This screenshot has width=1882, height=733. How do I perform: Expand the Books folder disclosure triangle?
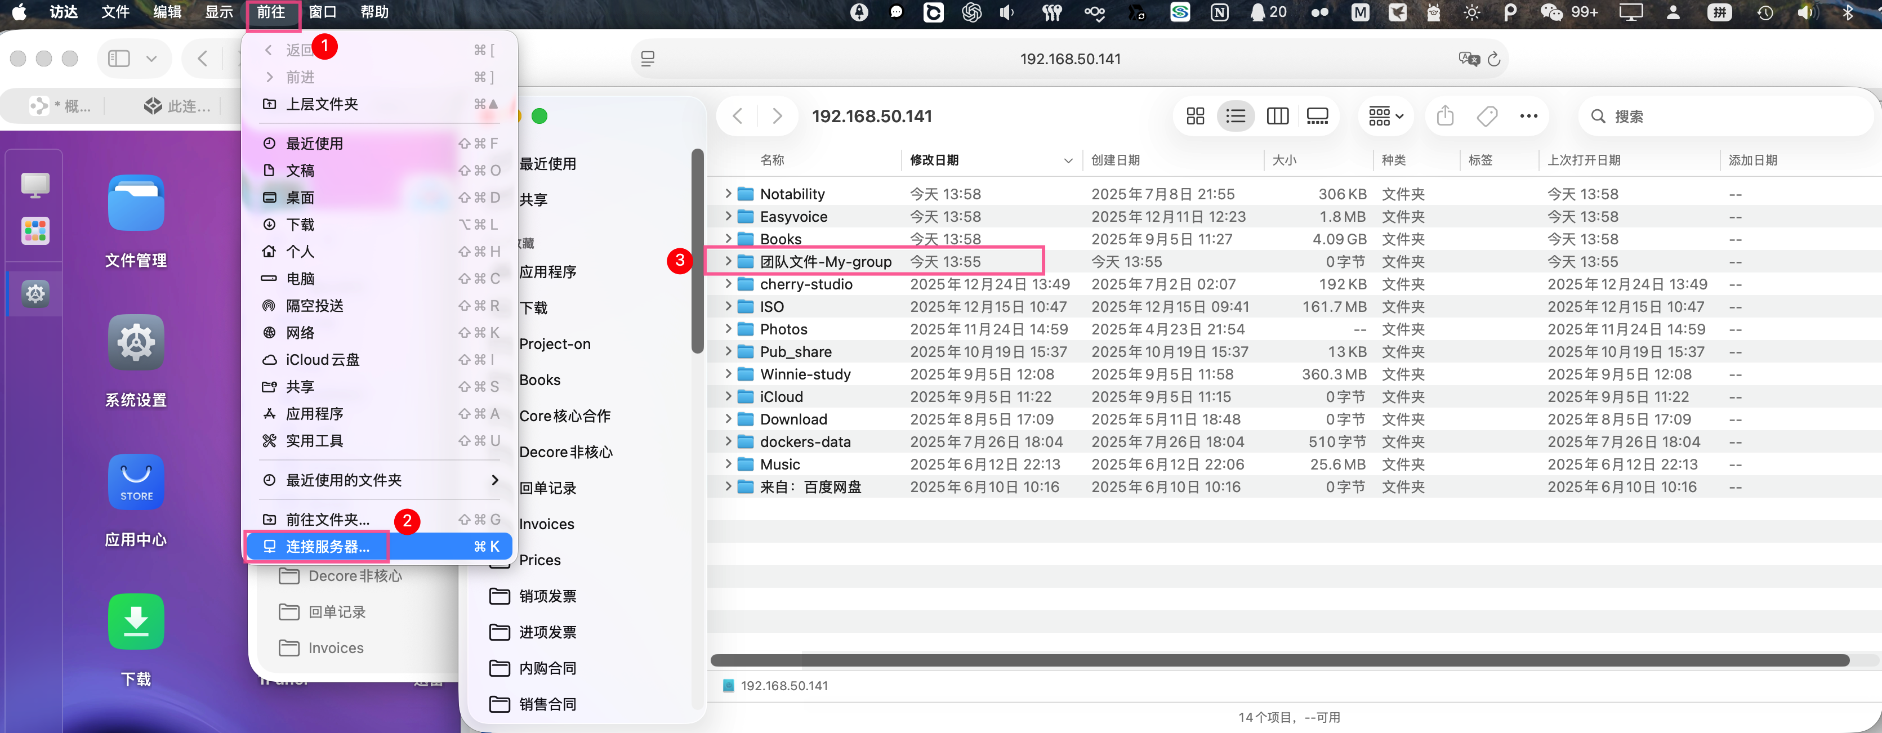pos(727,239)
